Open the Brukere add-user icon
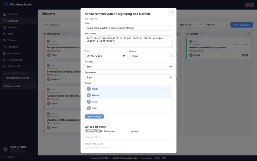 coord(4,40)
